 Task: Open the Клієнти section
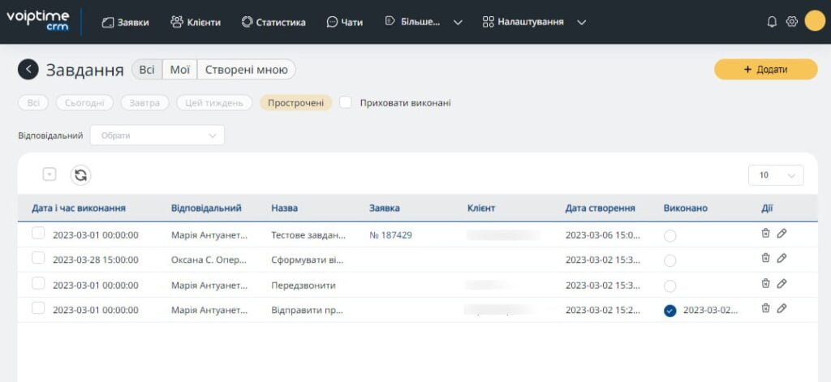pyautogui.click(x=196, y=22)
